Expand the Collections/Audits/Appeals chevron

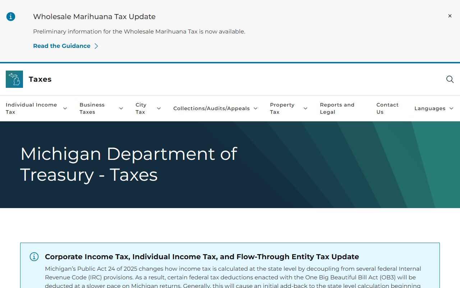[x=256, y=108]
